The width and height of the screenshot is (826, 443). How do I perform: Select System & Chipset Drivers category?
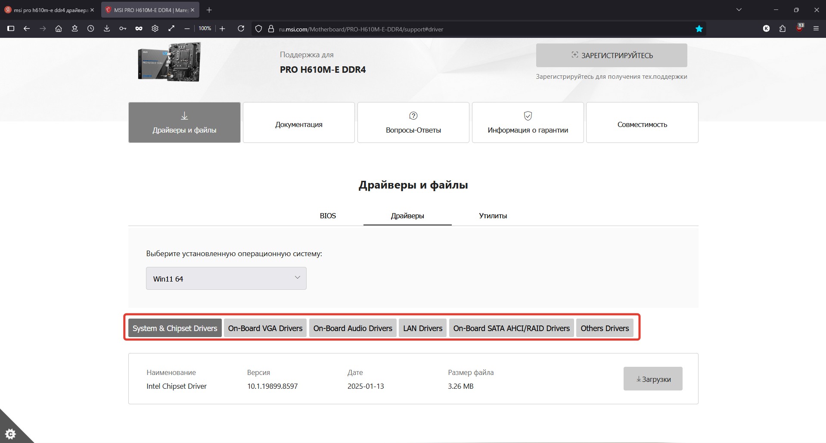(175, 328)
